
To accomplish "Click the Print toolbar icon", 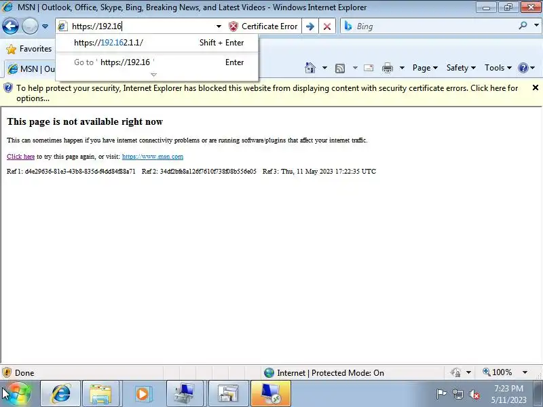I will tap(387, 68).
